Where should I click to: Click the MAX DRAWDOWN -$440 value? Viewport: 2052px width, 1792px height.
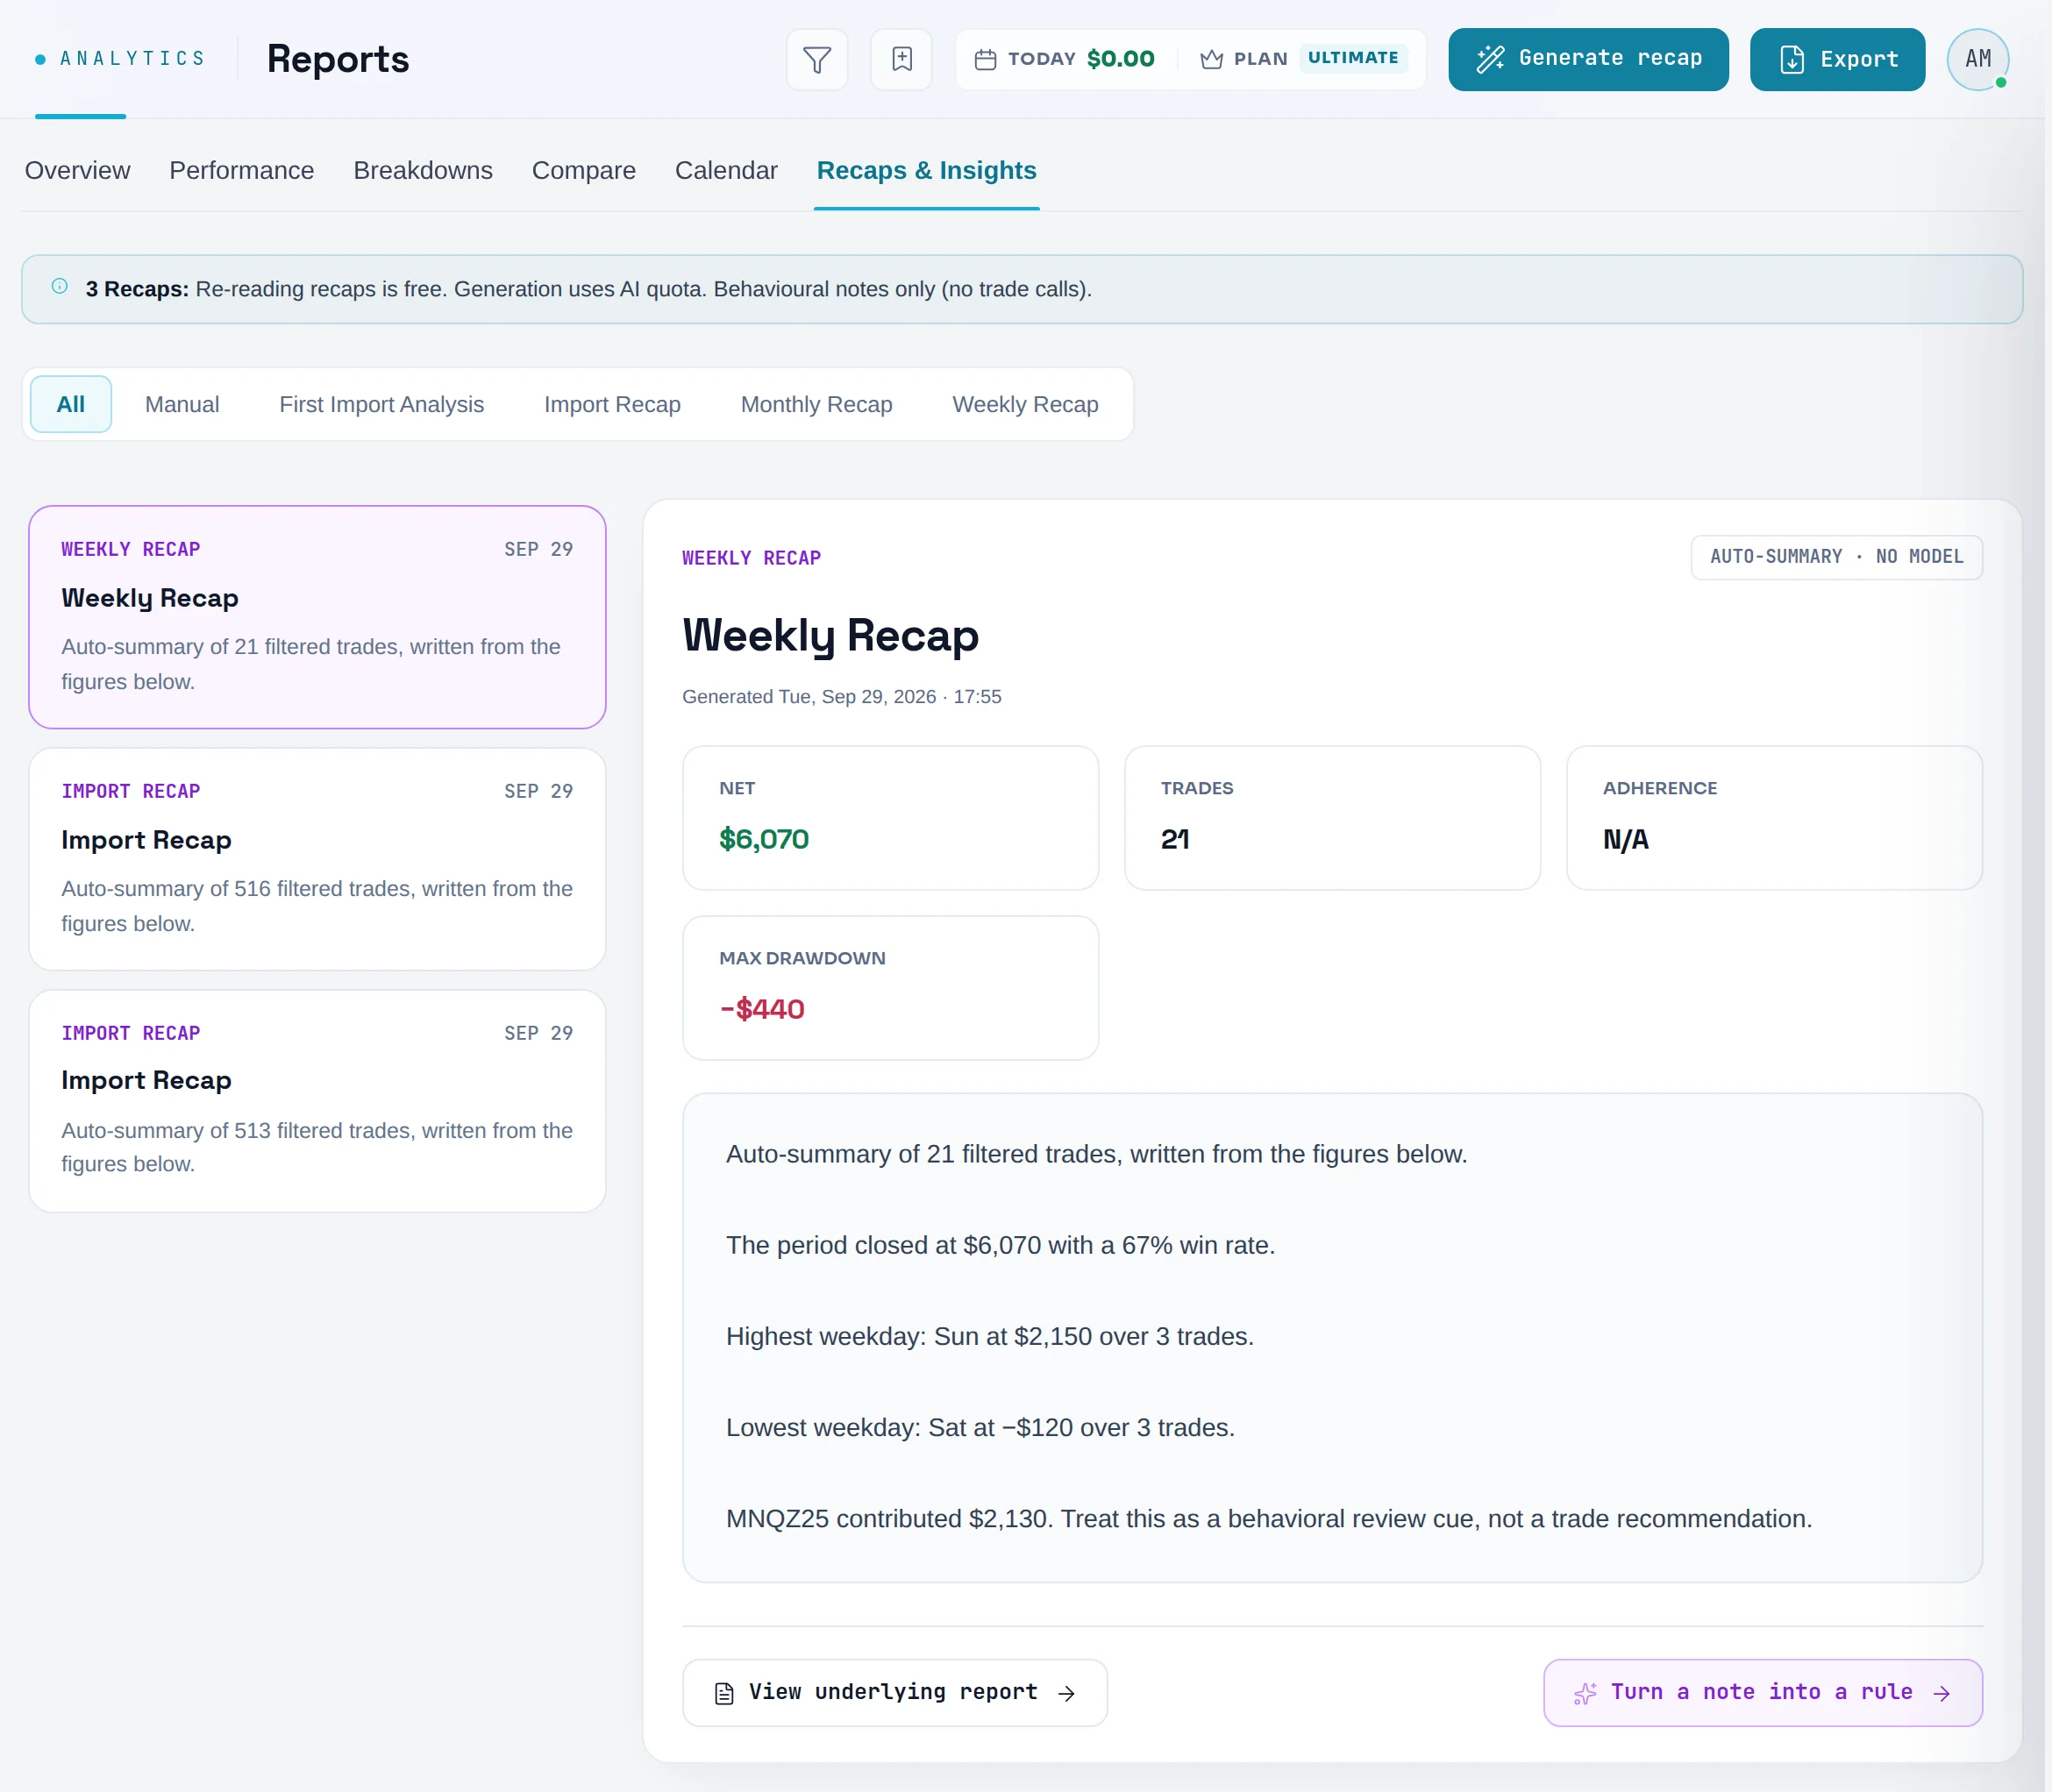(762, 1009)
